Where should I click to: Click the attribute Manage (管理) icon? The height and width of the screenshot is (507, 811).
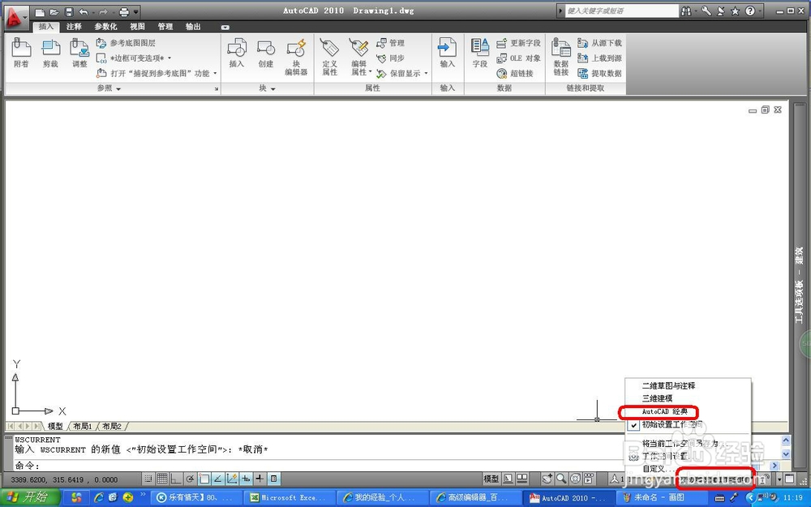tap(391, 43)
